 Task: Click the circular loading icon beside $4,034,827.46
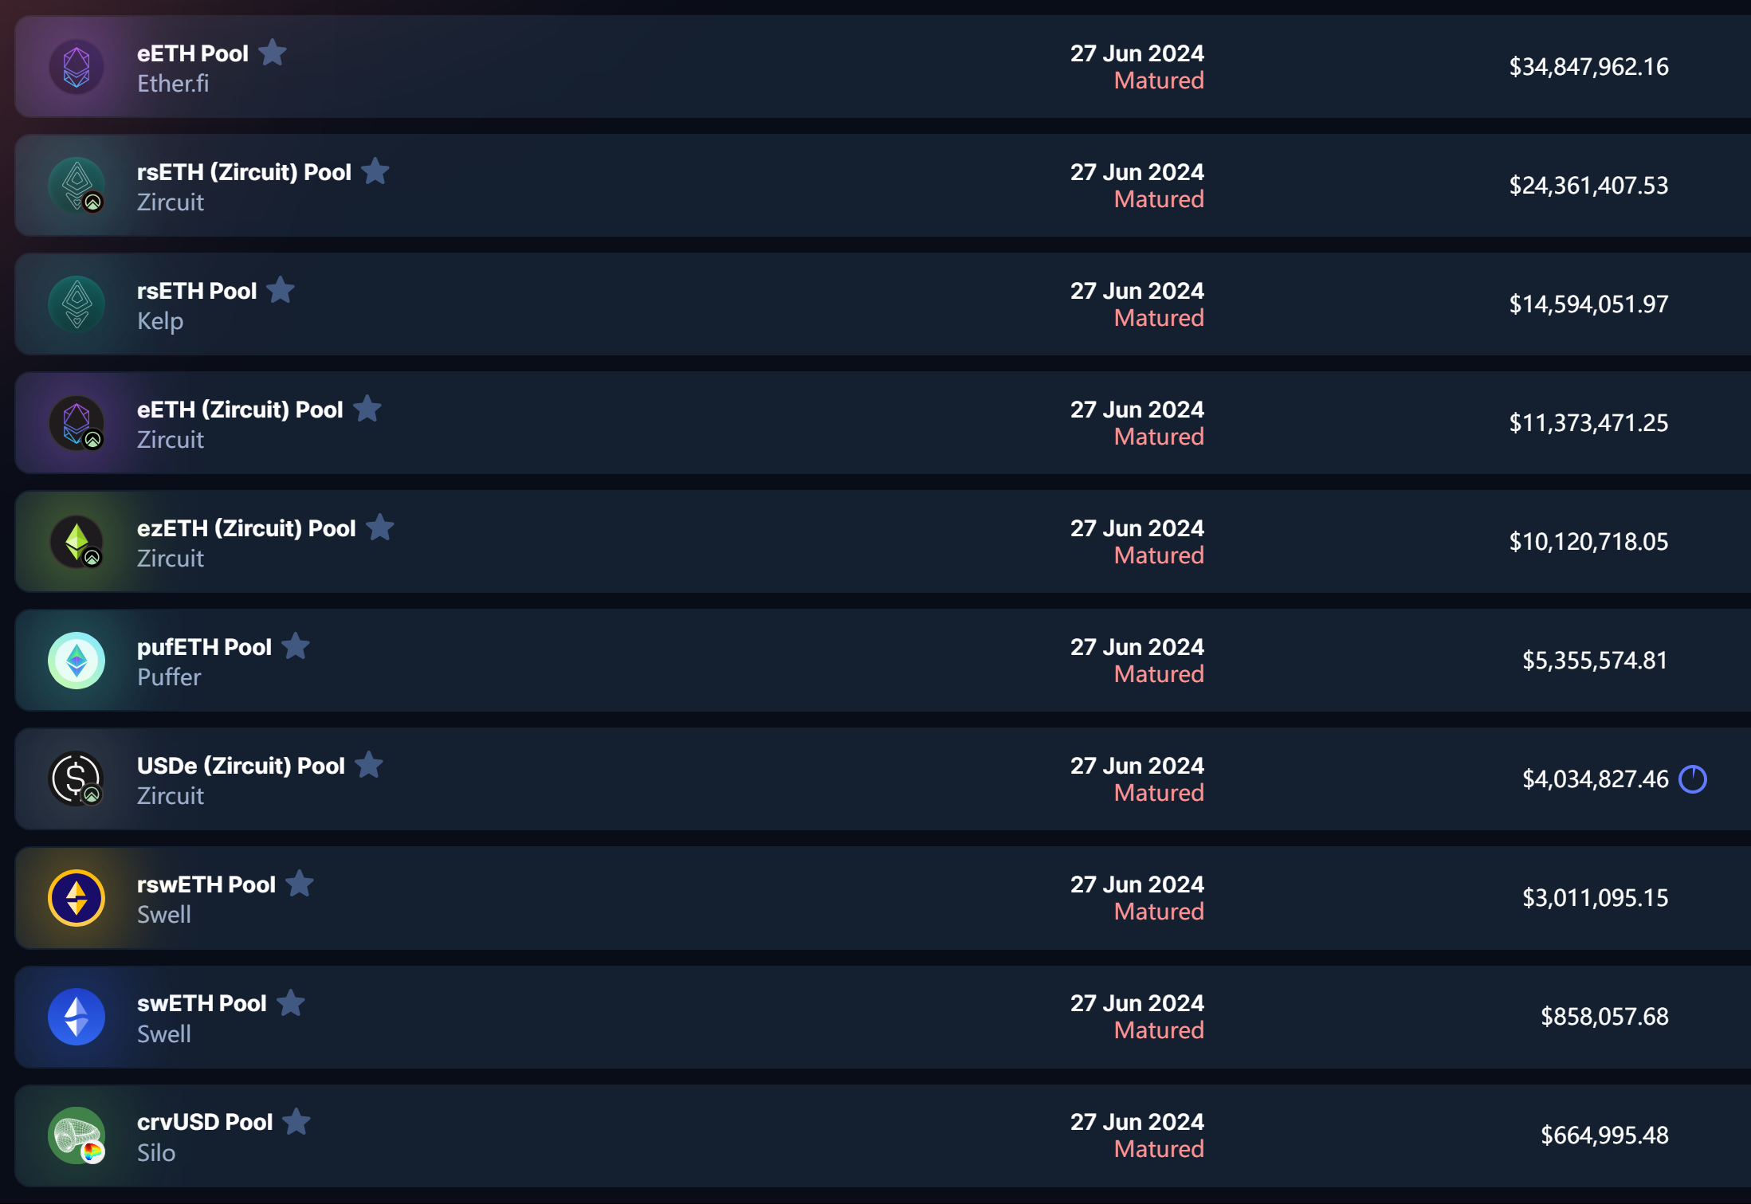pyautogui.click(x=1693, y=779)
